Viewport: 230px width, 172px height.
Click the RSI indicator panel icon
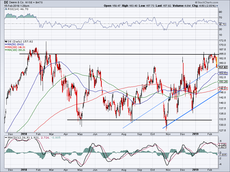[6, 9]
